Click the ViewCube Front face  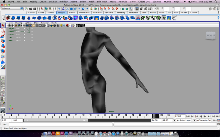pos(209,35)
